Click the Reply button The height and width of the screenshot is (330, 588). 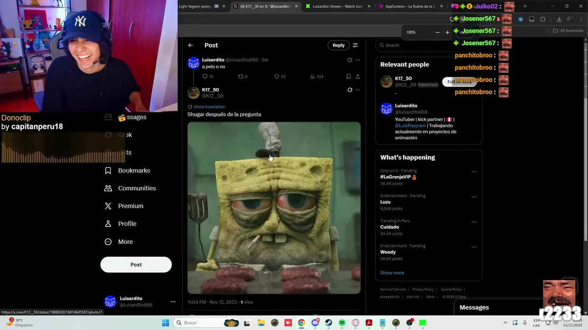click(339, 45)
